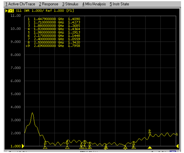
Task: Open the Response menu
Action: [49, 4]
